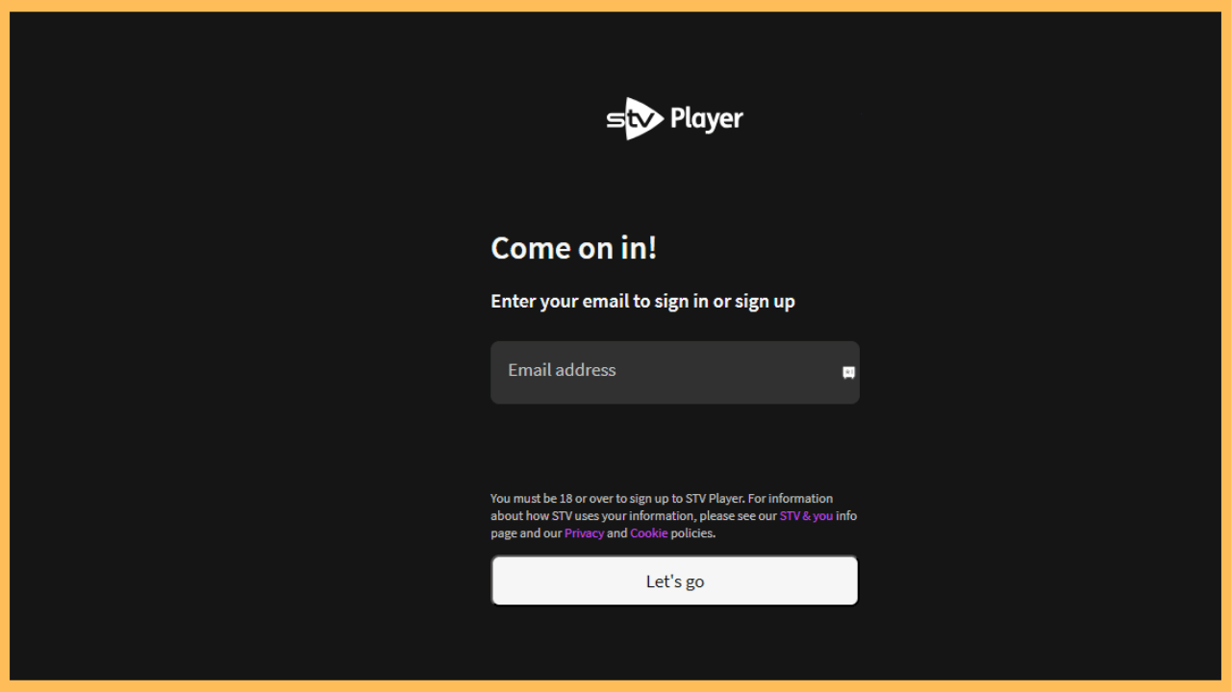View the Privacy policy link
The width and height of the screenshot is (1231, 692).
[x=584, y=532]
